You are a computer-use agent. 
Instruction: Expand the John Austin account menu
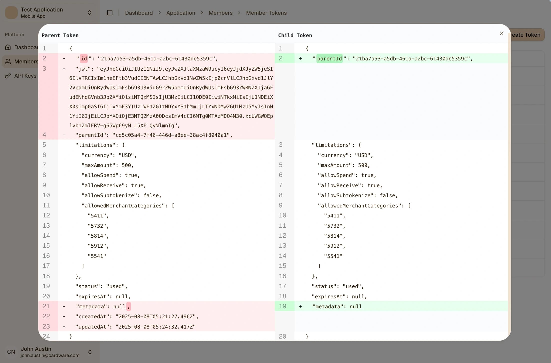[x=89, y=352]
